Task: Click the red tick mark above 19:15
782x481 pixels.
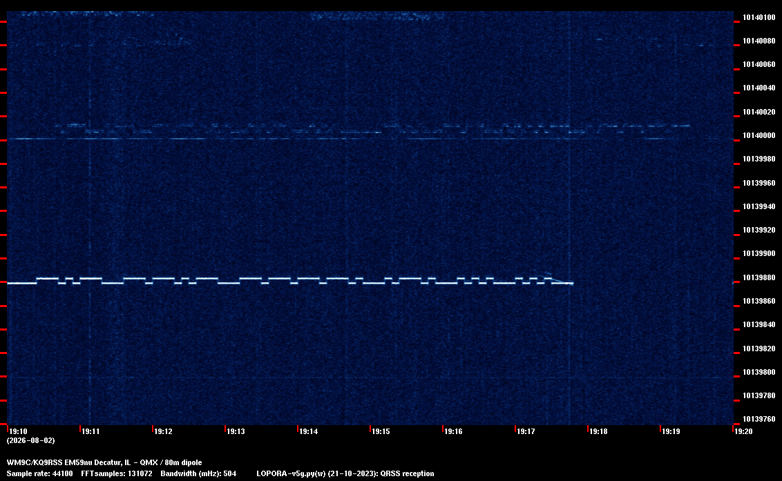Action: click(370, 428)
